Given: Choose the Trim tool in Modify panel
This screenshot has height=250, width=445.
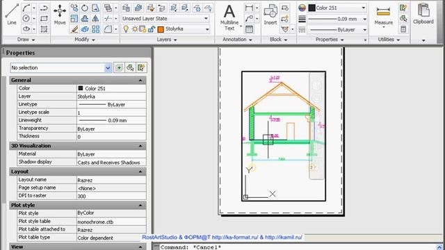Looking at the screenshot, I should [108, 19].
